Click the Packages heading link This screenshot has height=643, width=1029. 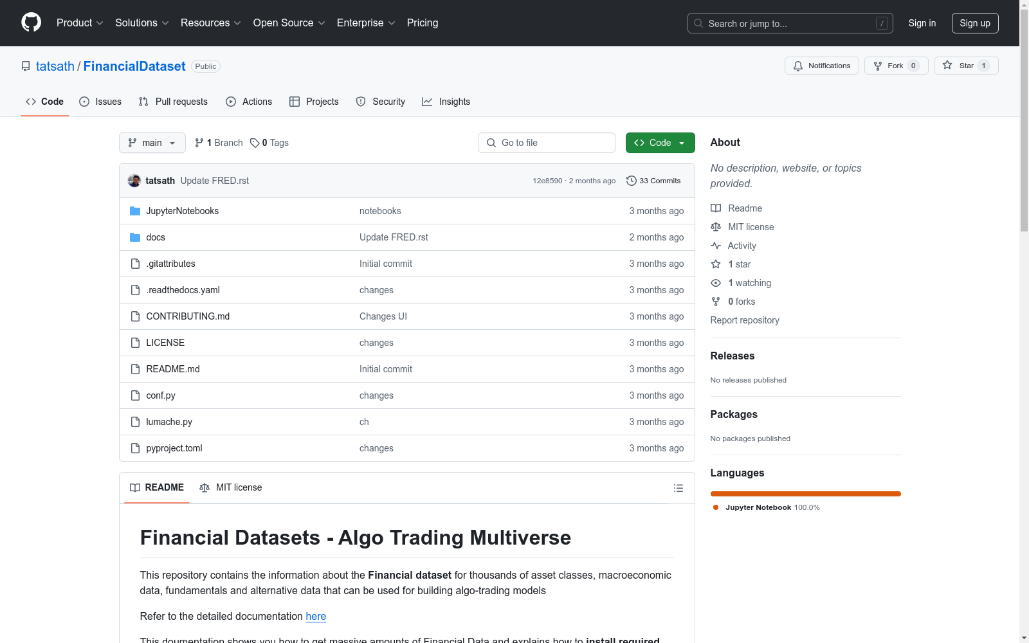click(x=734, y=414)
